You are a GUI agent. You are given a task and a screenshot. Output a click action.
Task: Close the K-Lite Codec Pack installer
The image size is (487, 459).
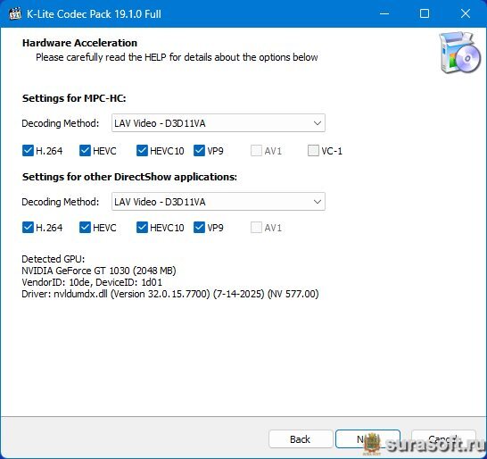pos(466,13)
